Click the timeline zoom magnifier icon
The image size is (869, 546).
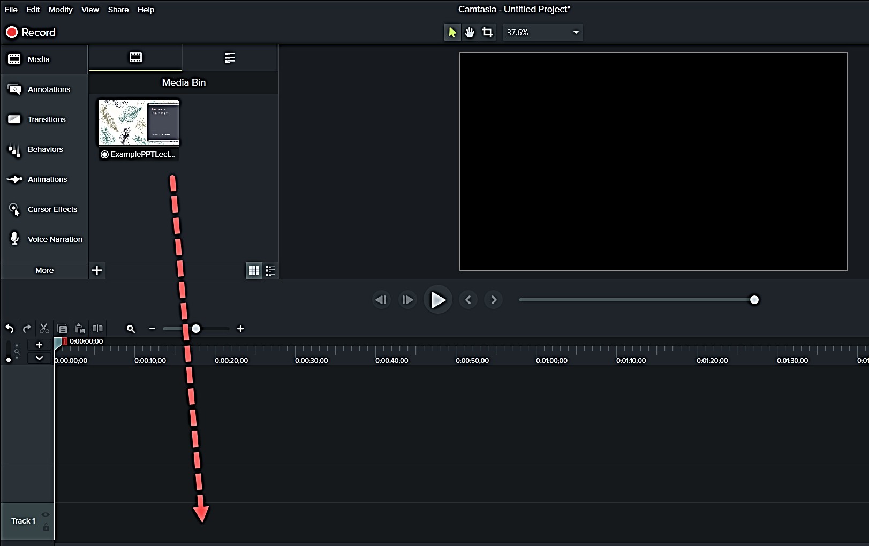click(131, 329)
